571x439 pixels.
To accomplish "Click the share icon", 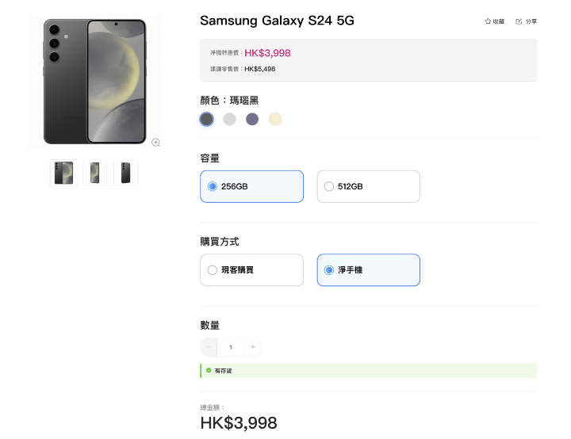I will [519, 21].
